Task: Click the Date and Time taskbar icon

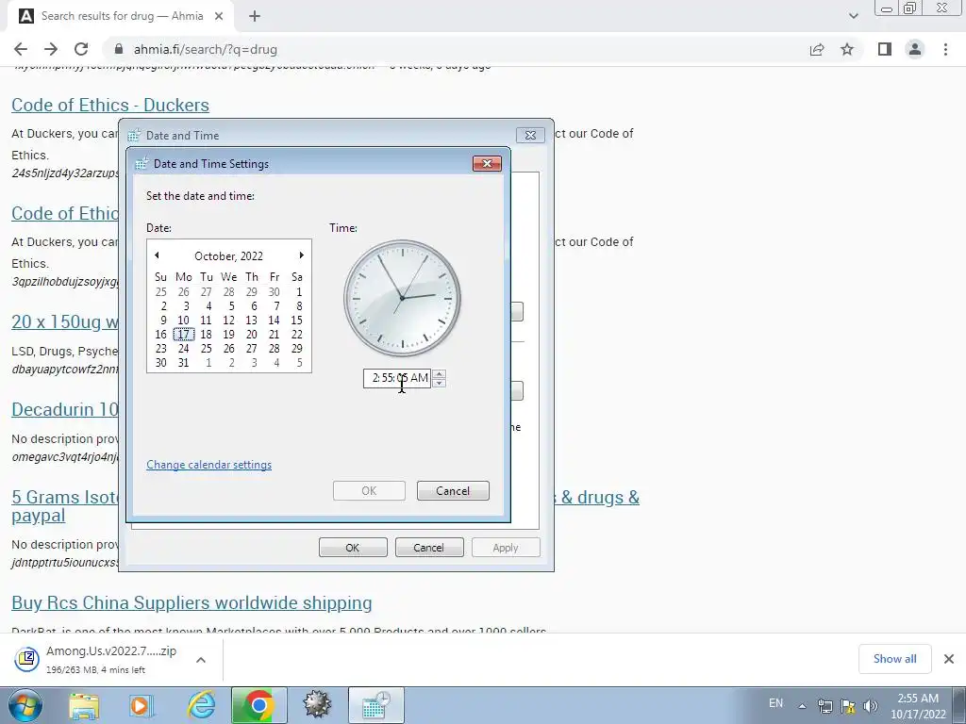Action: click(376, 705)
